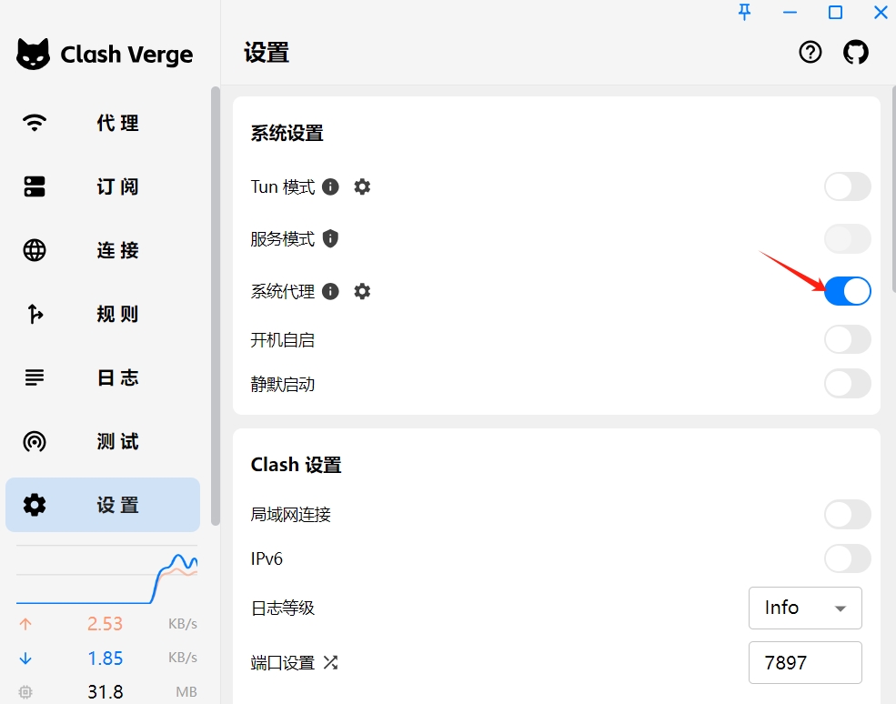Click the 2.53 upload speed value
Viewport: 896px width, 704px height.
pyautogui.click(x=106, y=624)
